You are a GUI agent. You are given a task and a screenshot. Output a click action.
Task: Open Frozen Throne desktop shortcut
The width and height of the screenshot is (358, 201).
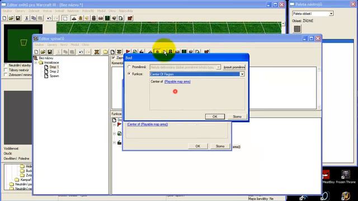[346, 177]
